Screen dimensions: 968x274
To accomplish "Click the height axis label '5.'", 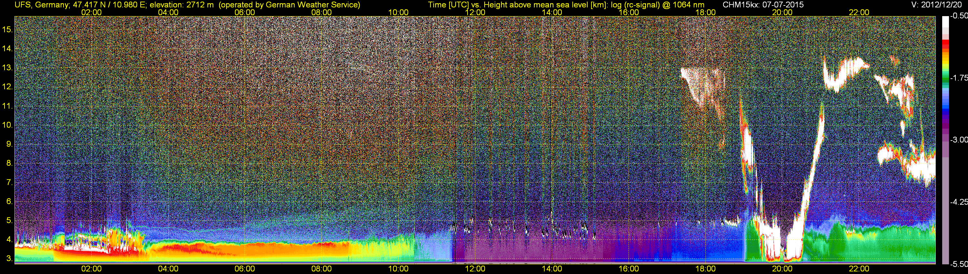I will coord(9,221).
